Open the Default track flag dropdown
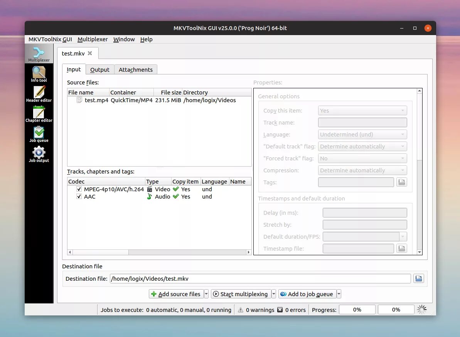 click(362, 147)
